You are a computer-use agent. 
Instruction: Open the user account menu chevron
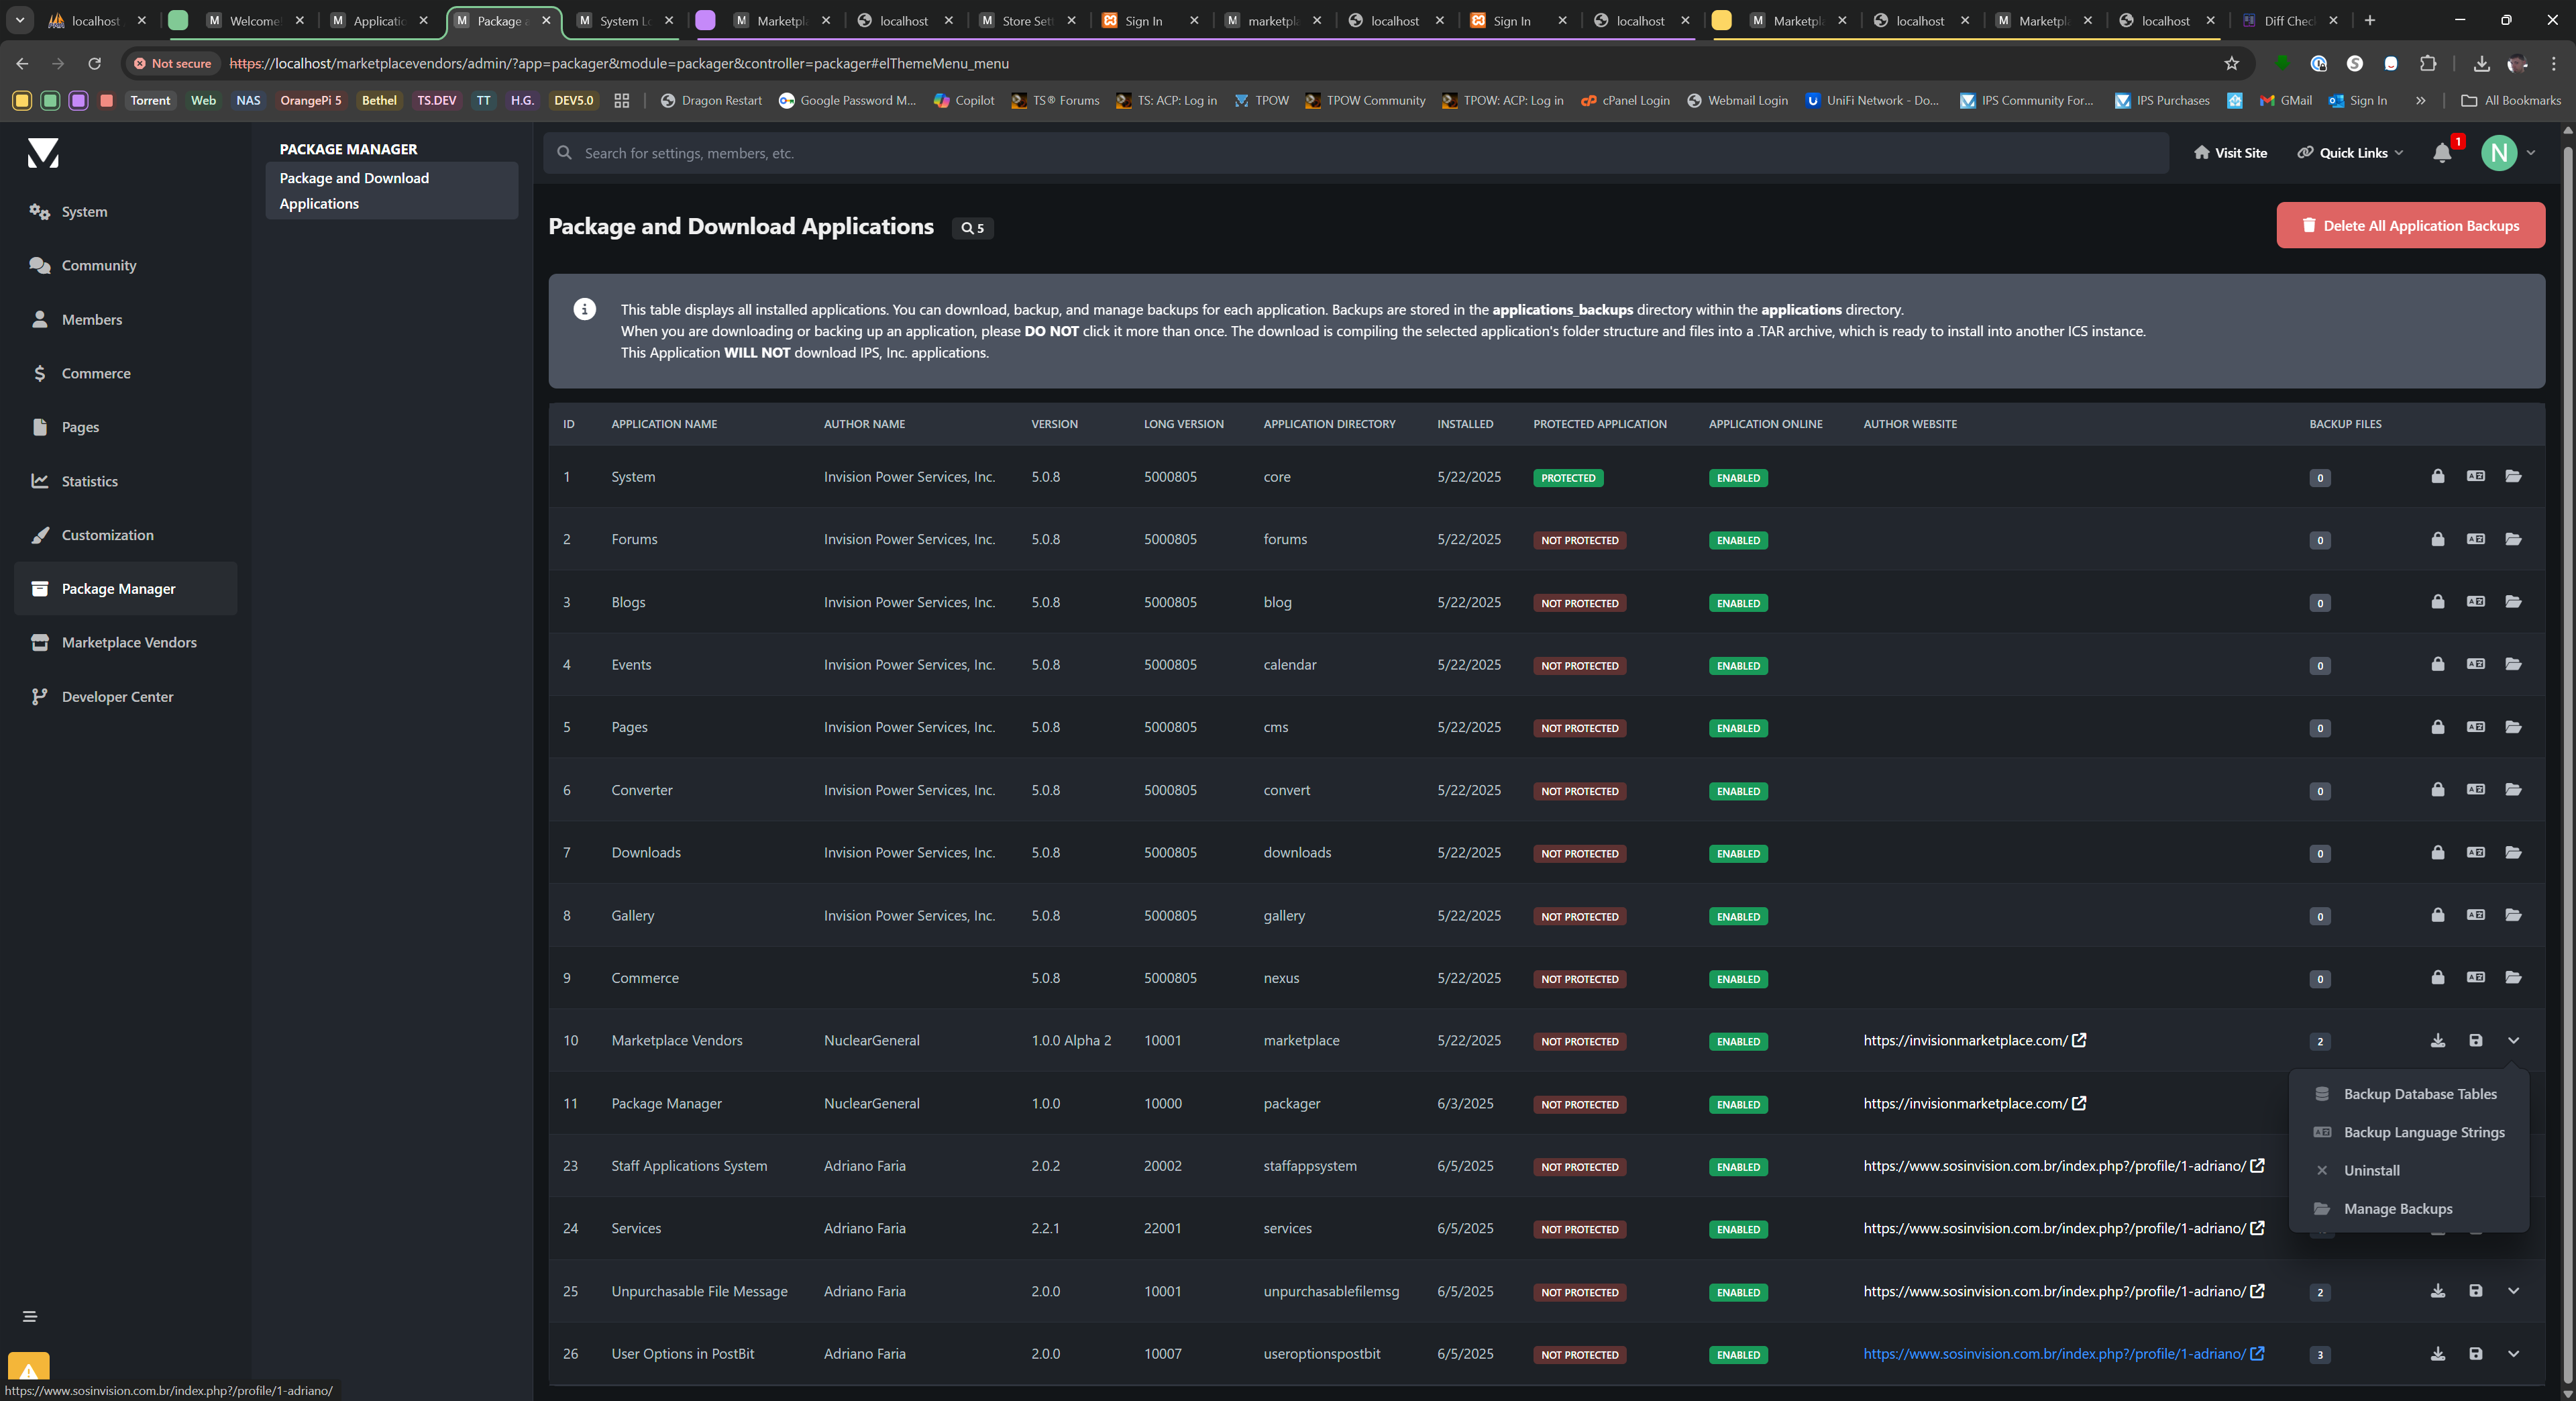click(x=2531, y=153)
